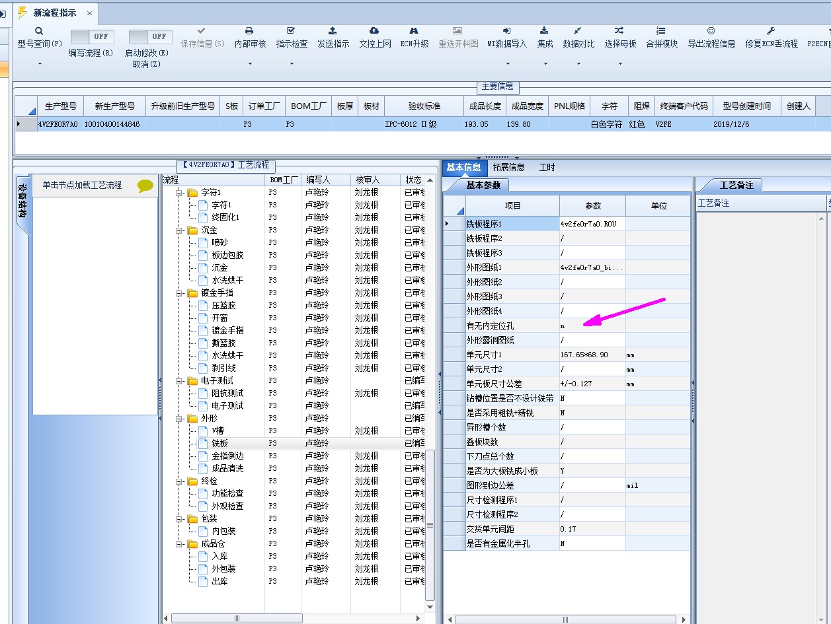The image size is (831, 624).
Task: Edit the 单元尺寸1 parameter value
Action: [x=592, y=355]
